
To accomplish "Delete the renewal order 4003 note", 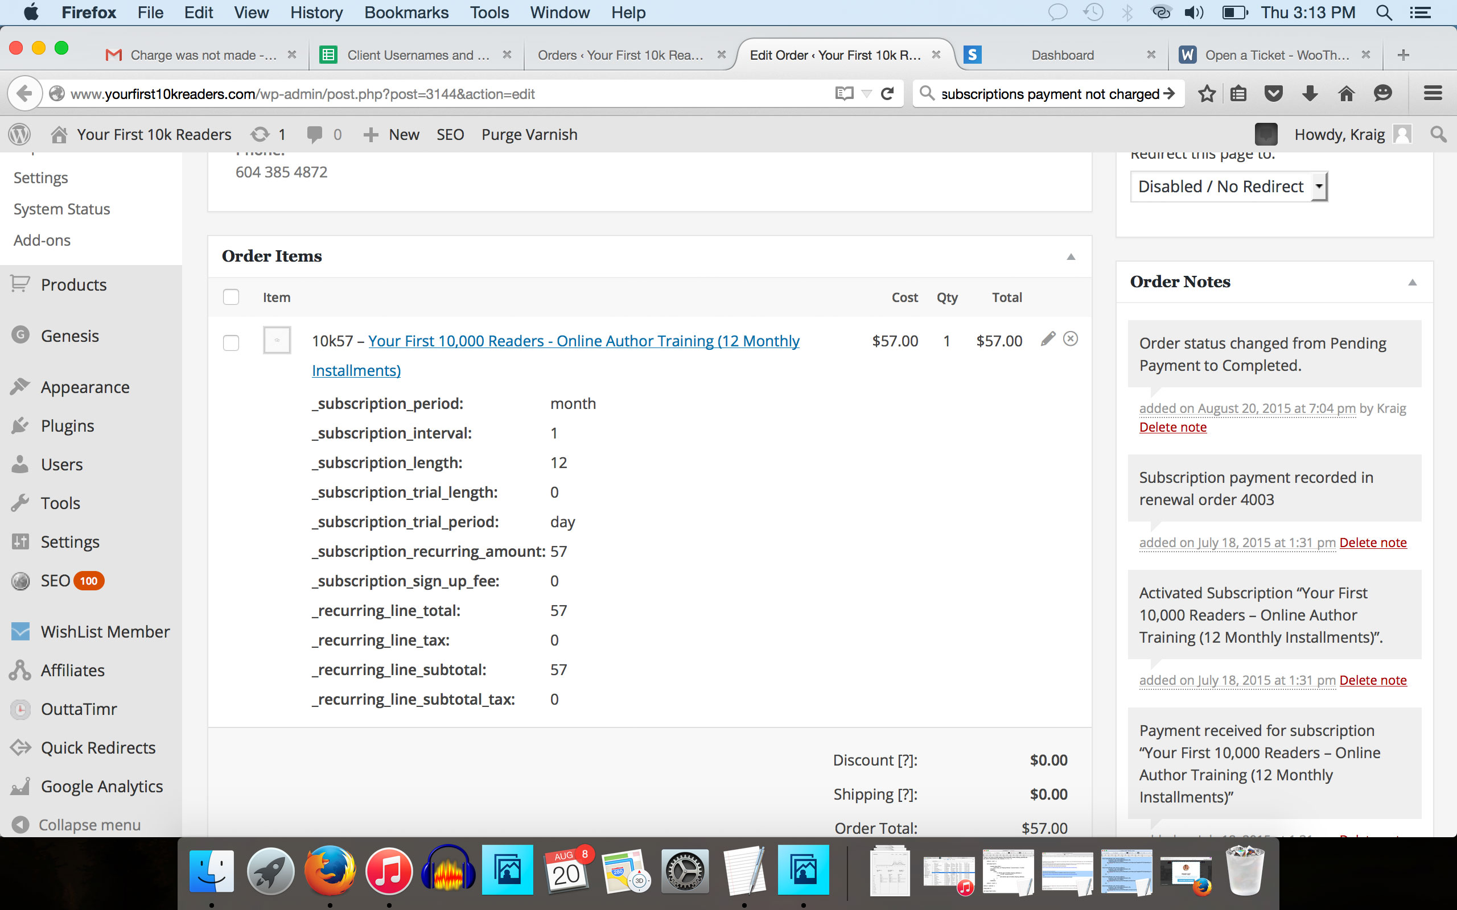I will 1373,542.
